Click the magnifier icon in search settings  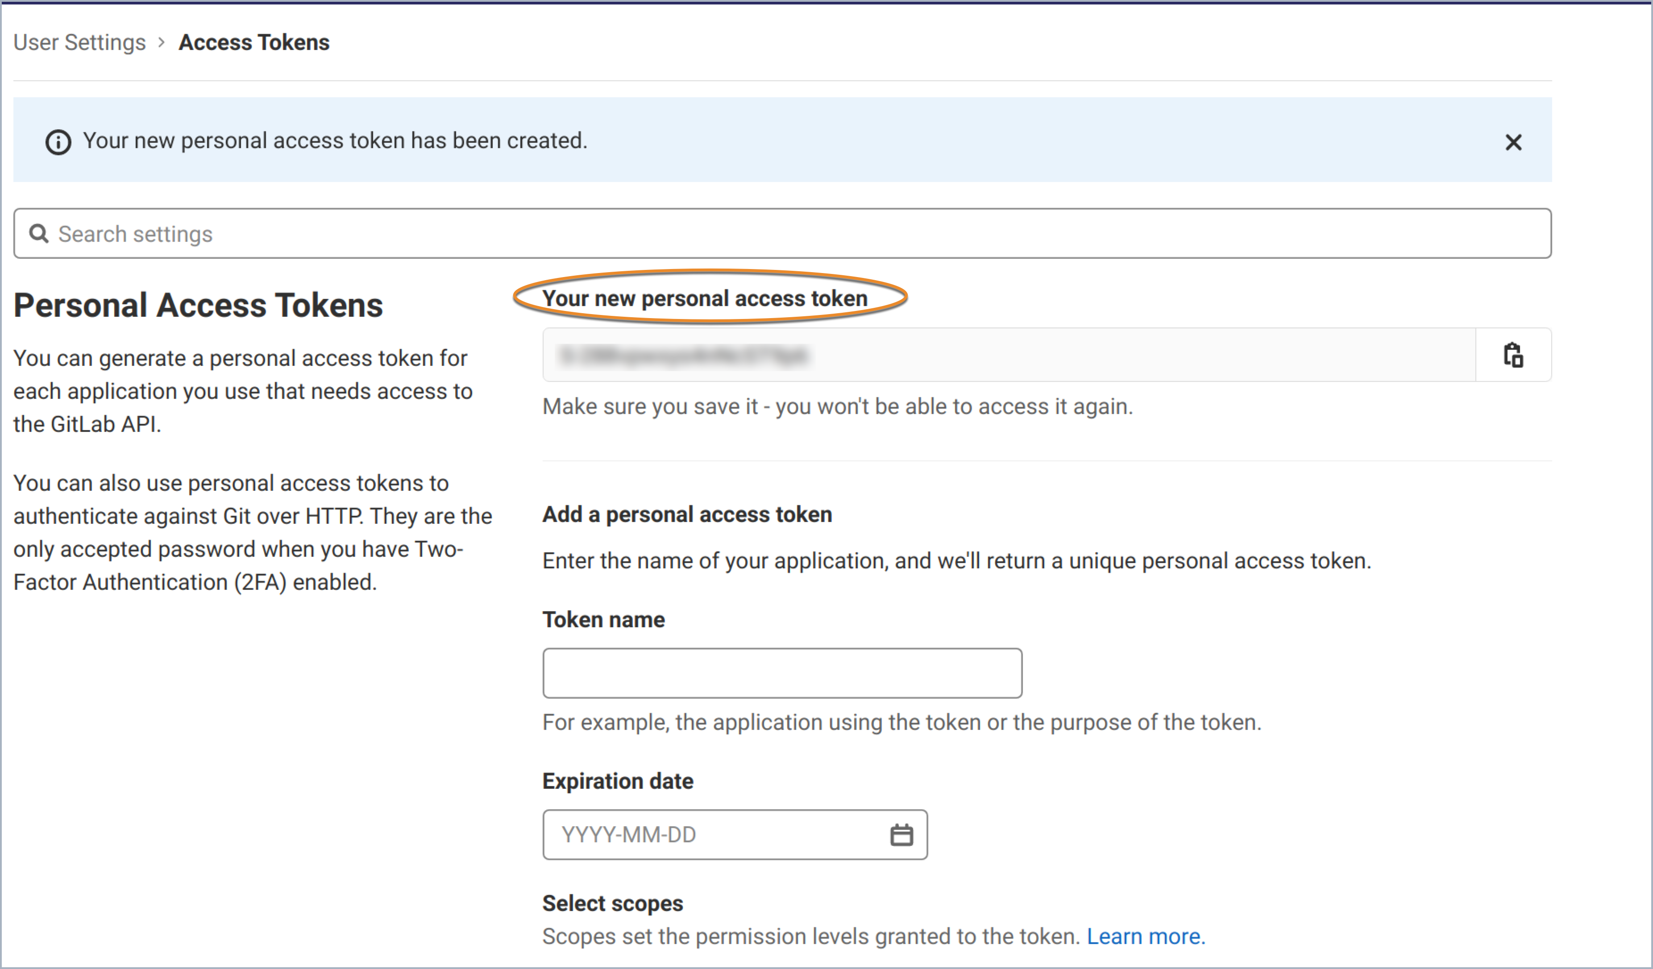39,233
